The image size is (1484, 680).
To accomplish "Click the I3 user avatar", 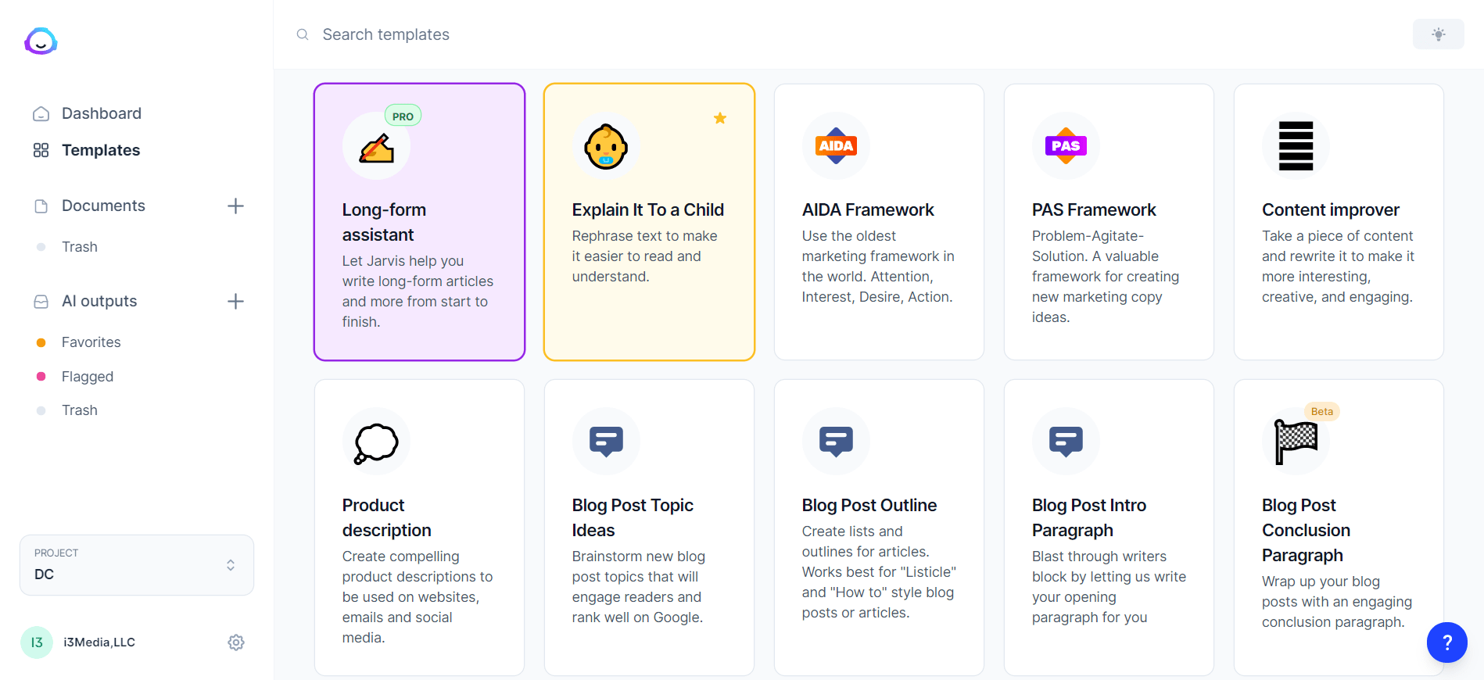I will 37,642.
